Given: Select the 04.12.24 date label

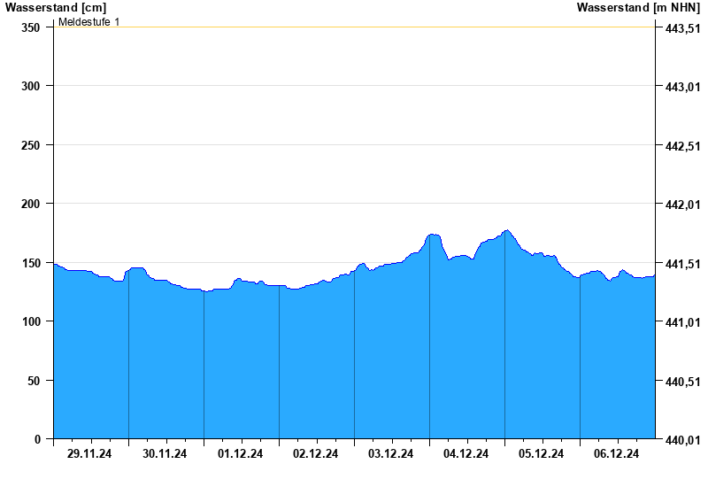Looking at the screenshot, I should (x=466, y=454).
